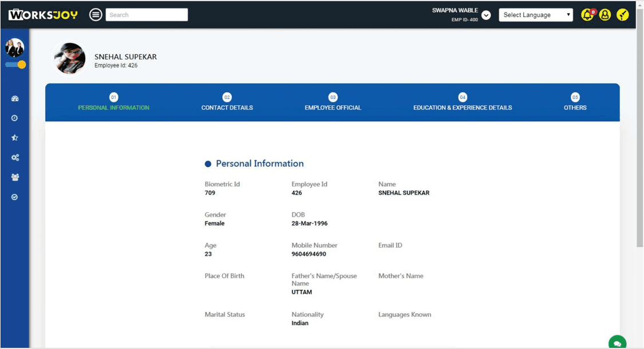Expand the Swapna Wable user dropdown arrow
Screen dimensions: 644x349
[x=486, y=15]
